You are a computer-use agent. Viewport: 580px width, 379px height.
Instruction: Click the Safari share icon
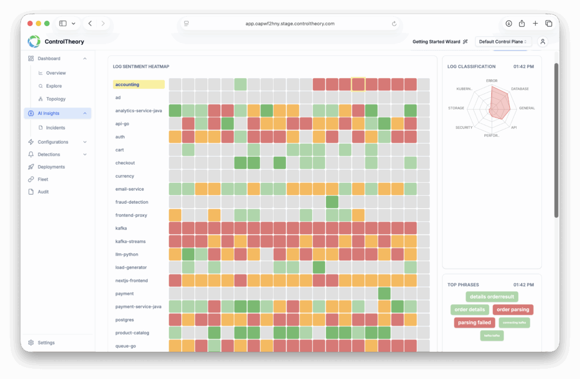[x=522, y=23]
